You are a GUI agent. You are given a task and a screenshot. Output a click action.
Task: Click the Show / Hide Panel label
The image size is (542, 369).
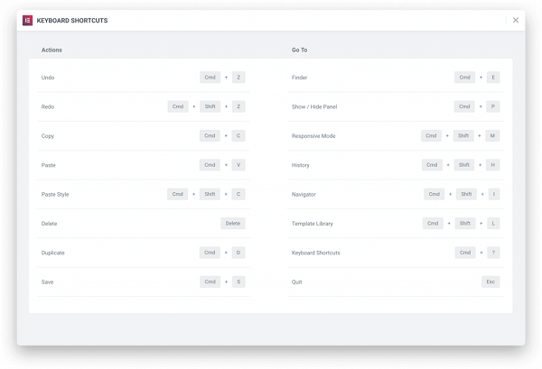pos(314,106)
